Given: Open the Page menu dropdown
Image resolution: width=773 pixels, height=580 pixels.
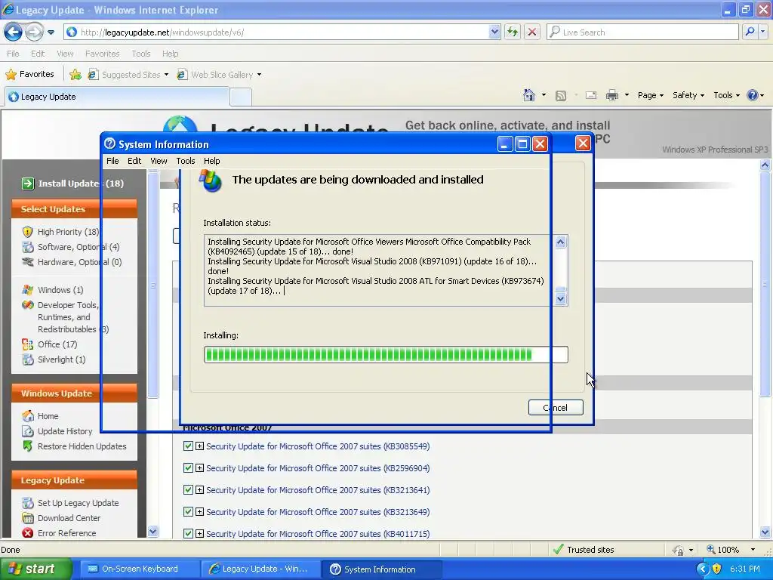Looking at the screenshot, I should coord(651,95).
